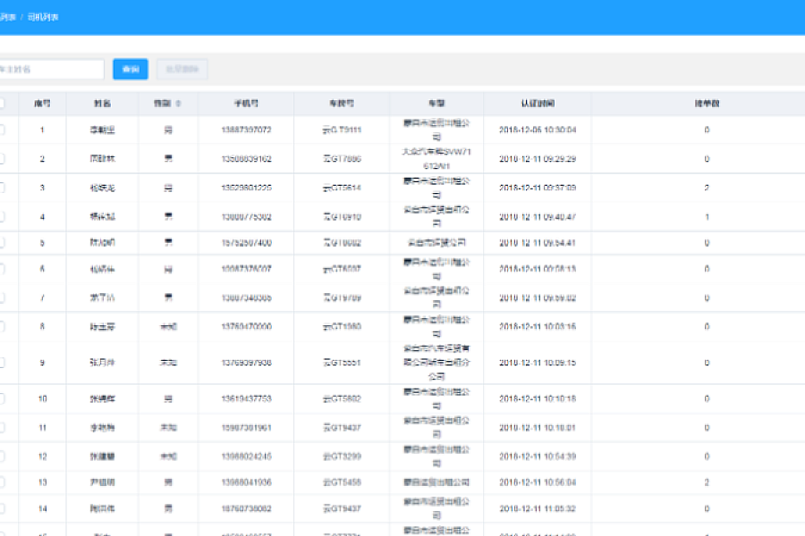Click the 接单数 column header
805x536 pixels.
pyautogui.click(x=707, y=104)
